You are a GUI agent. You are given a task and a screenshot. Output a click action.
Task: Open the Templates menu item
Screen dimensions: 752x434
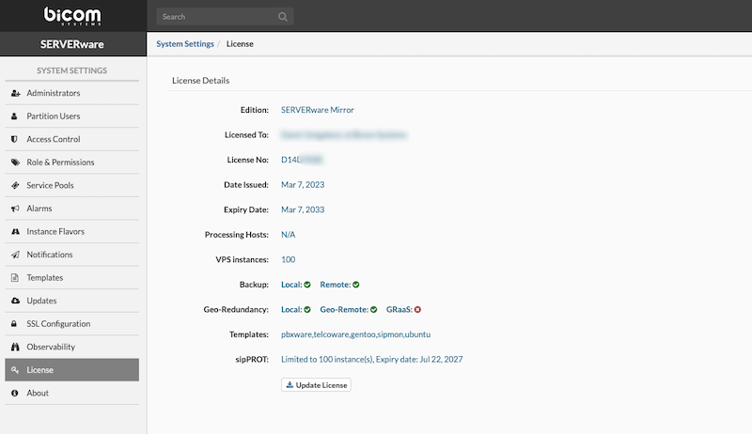[x=44, y=278]
